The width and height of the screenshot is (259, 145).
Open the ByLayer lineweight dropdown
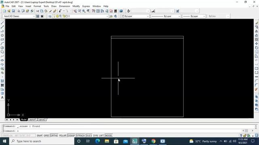[x=204, y=16]
